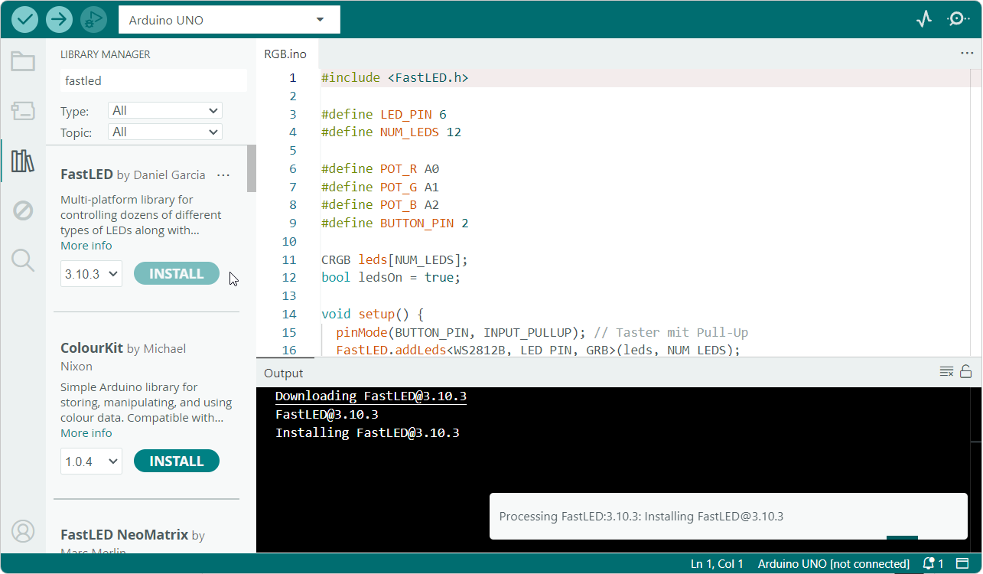The image size is (983, 574).
Task: Open the Serial Plotter icon
Action: 924,19
